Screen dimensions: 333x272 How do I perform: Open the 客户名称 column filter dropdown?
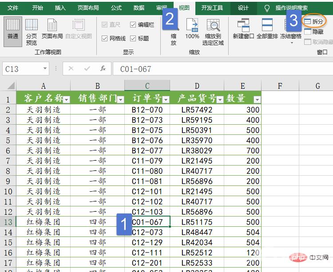[x=66, y=100]
